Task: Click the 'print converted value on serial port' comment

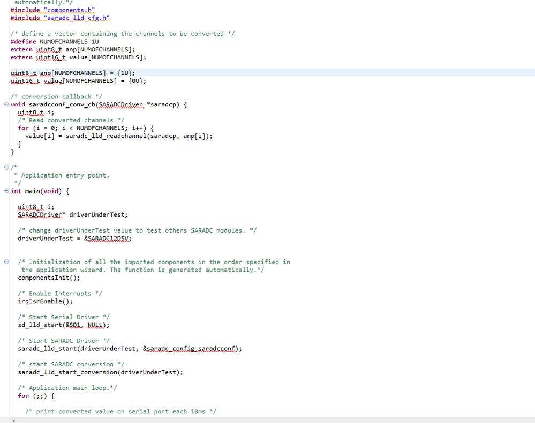Action: [x=121, y=411]
